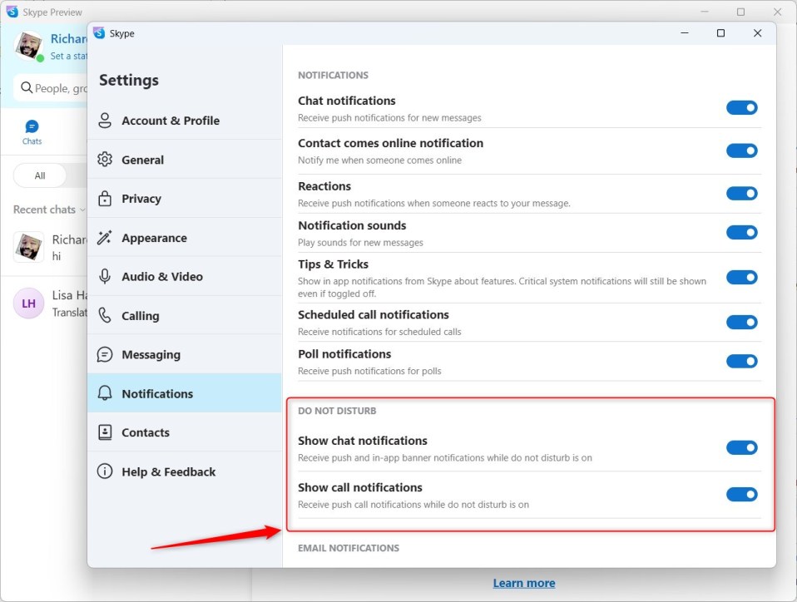Maximize the Skype Settings window
This screenshot has width=797, height=602.
tap(720, 33)
